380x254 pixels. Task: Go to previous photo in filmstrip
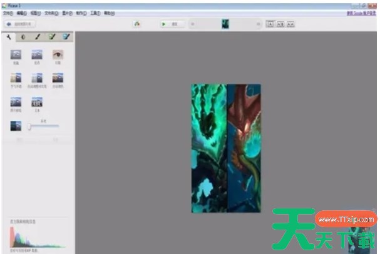(x=193, y=24)
